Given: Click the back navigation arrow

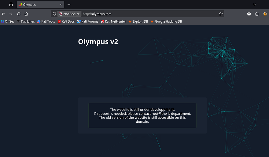Looking at the screenshot, I should pyautogui.click(x=3, y=14).
